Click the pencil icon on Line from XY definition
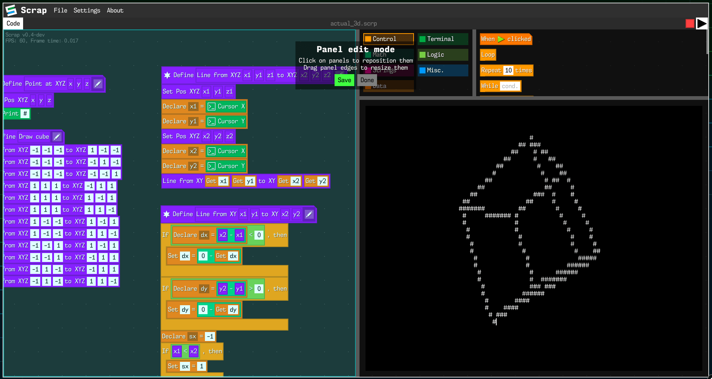Viewport: 712px width, 379px height. click(x=309, y=214)
